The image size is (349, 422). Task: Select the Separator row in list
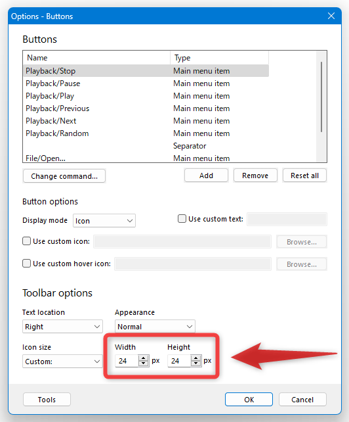click(x=146, y=146)
